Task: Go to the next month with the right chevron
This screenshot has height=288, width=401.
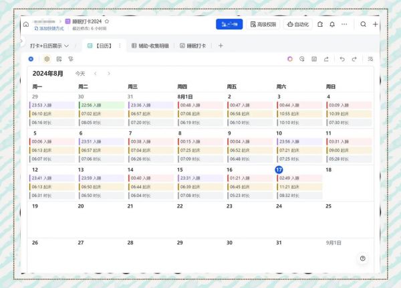Action: pos(109,73)
